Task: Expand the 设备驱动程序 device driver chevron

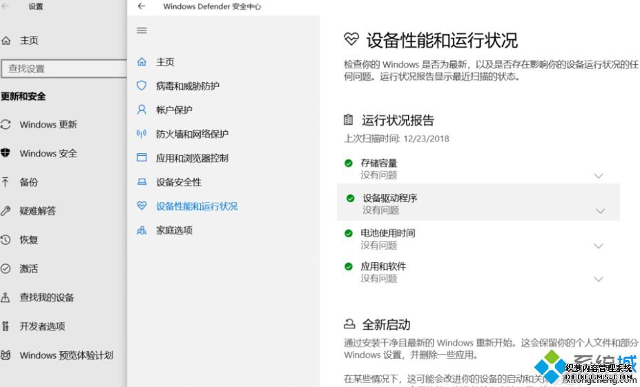Action: [600, 211]
